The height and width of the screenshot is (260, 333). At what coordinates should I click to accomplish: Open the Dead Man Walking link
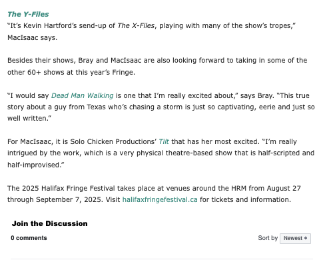click(x=83, y=95)
